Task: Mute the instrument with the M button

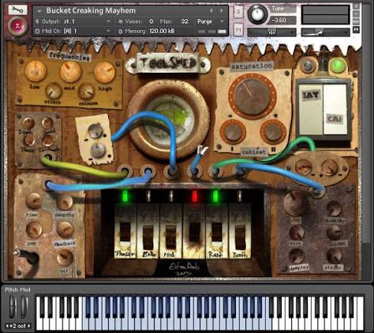Action: [x=238, y=30]
